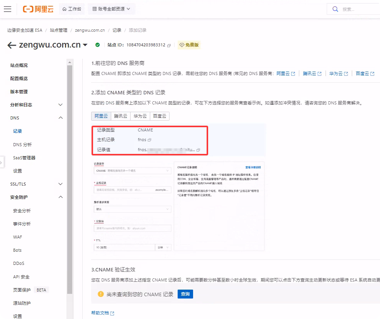This screenshot has width=380, height=319.
Task: Copy the site ID number
Action: point(169,45)
